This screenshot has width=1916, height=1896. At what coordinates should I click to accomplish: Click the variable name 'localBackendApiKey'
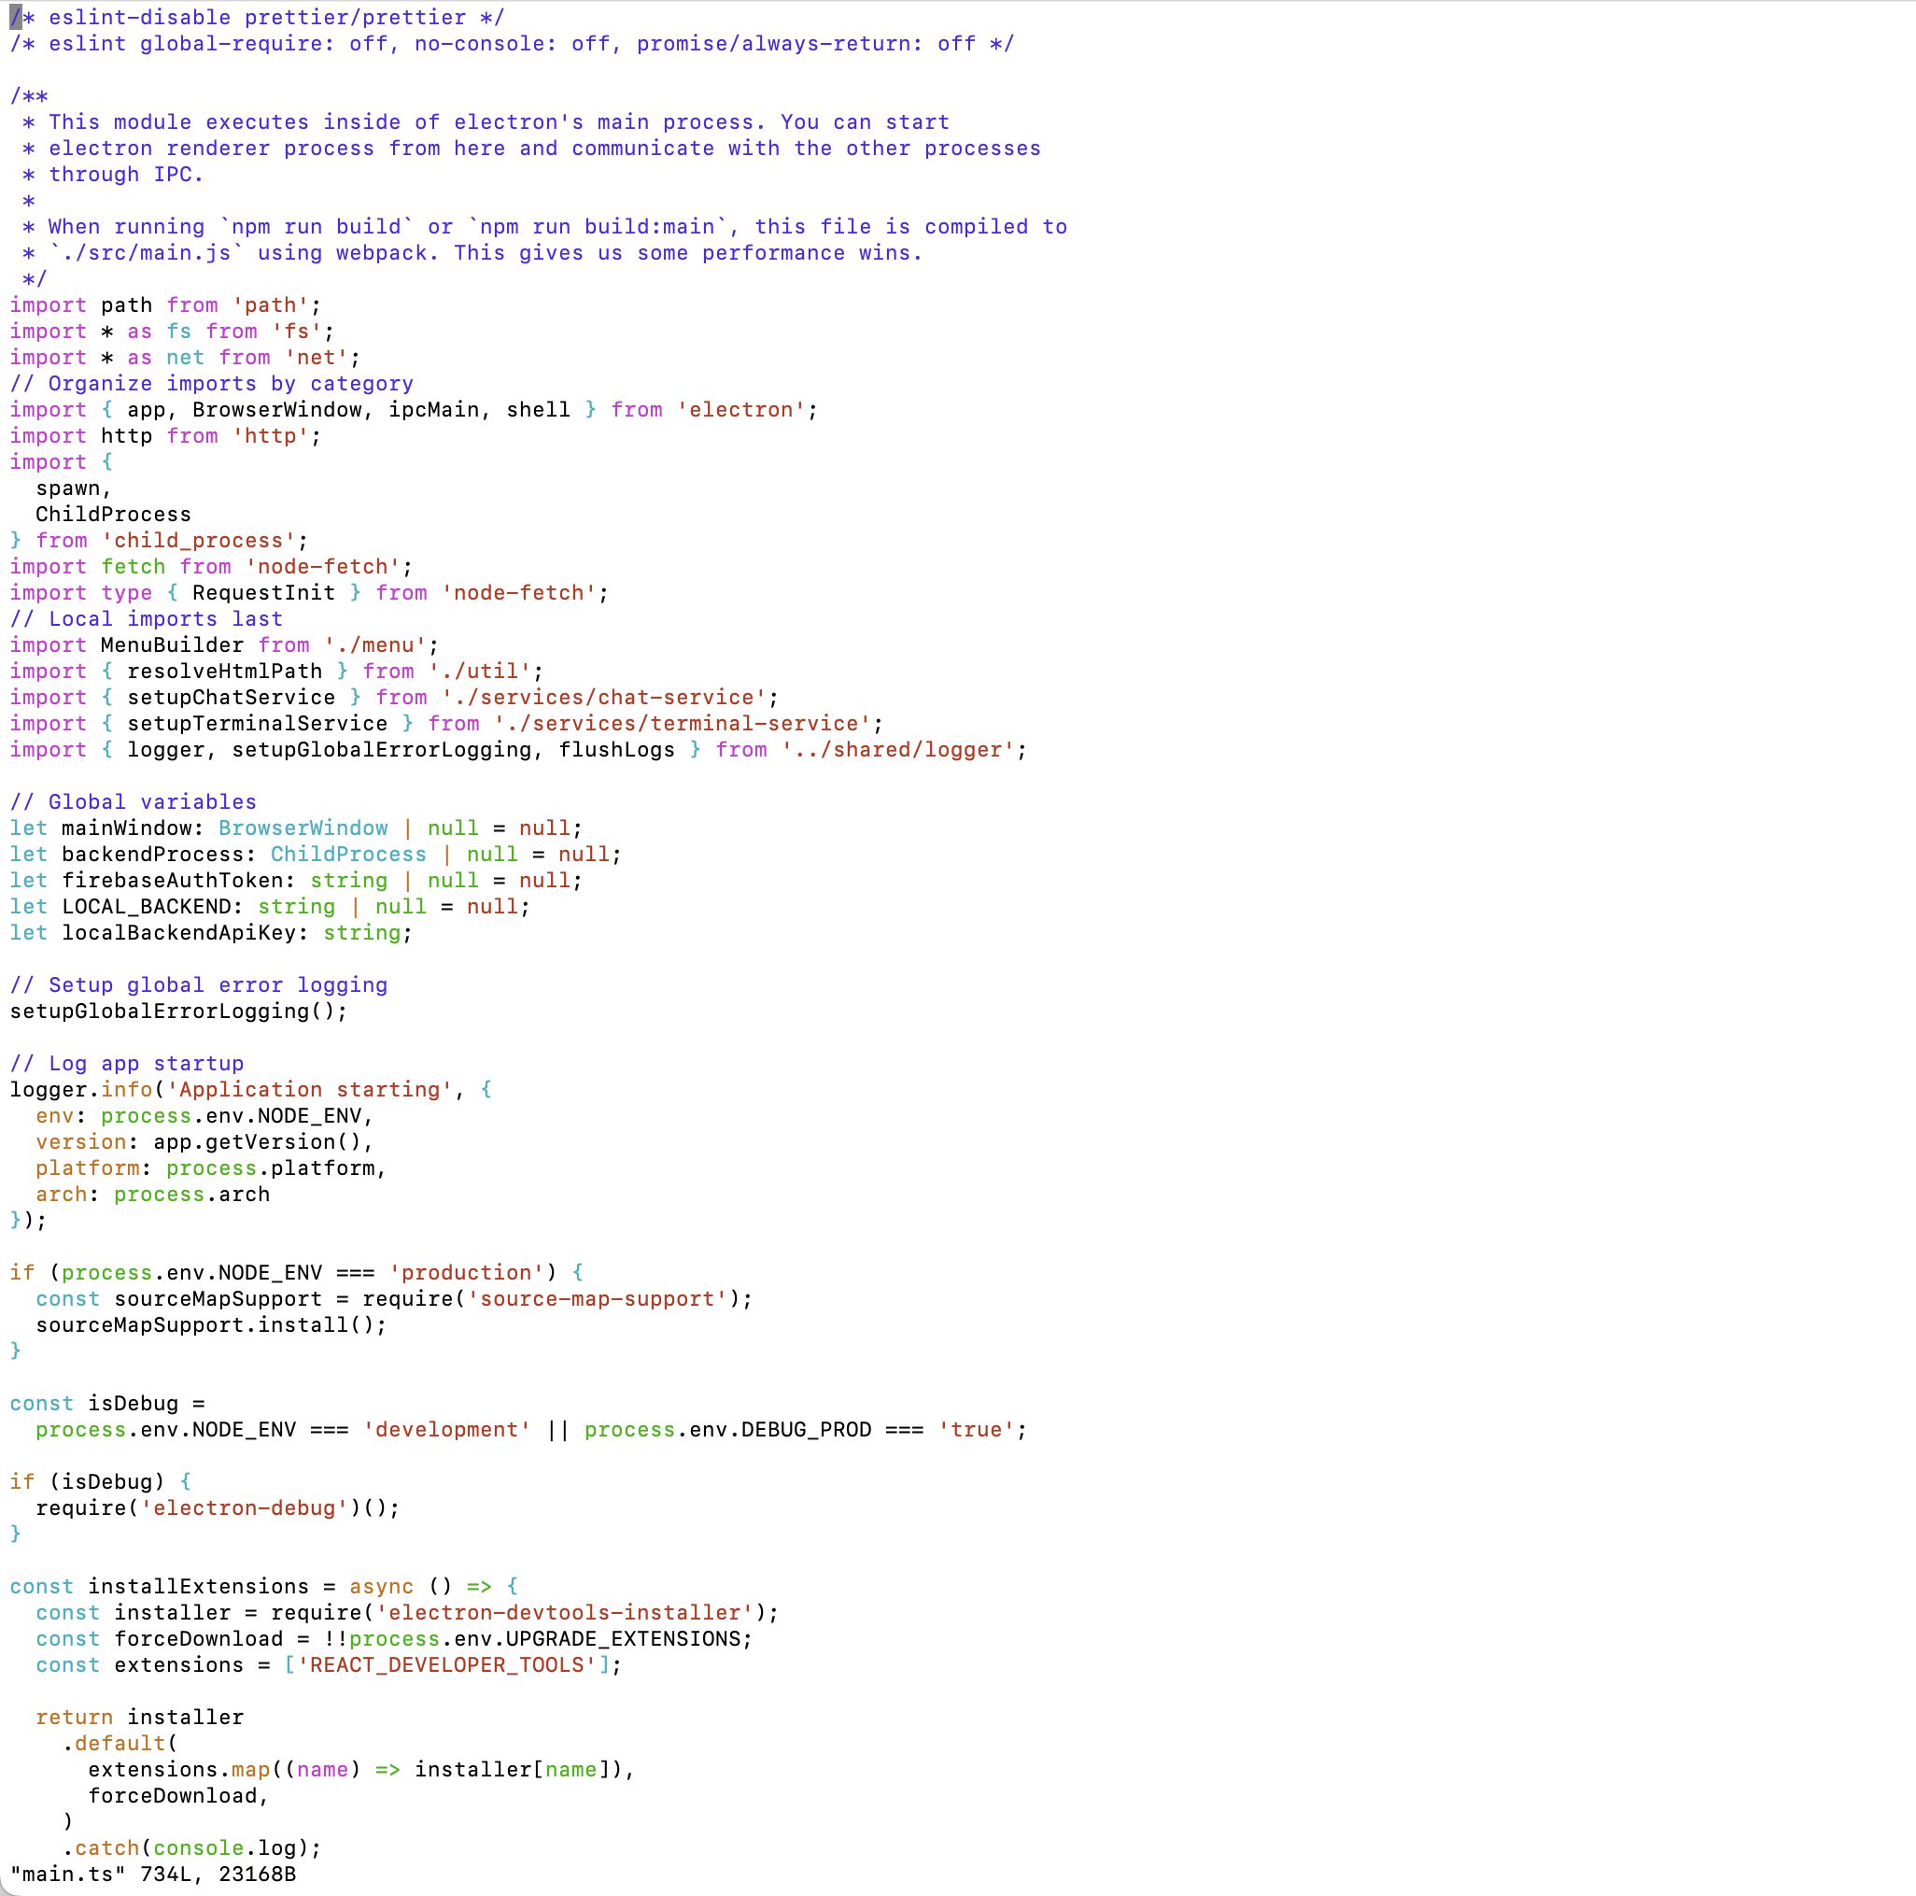[178, 933]
